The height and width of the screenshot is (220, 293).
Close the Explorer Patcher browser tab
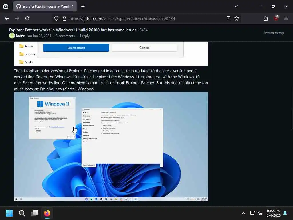coord(72,6)
